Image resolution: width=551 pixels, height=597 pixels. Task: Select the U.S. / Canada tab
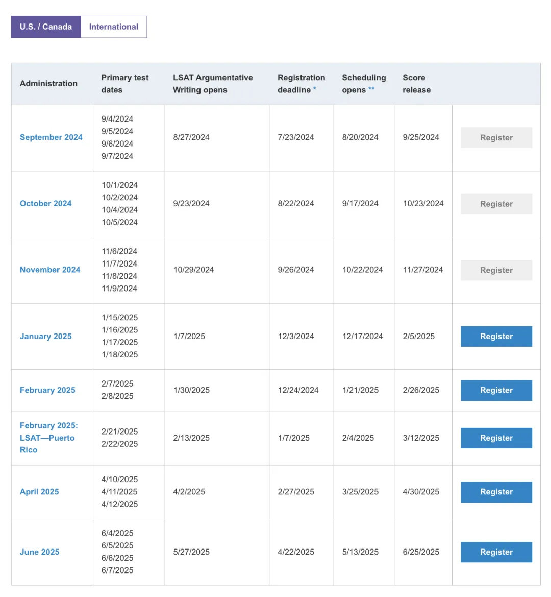click(46, 27)
